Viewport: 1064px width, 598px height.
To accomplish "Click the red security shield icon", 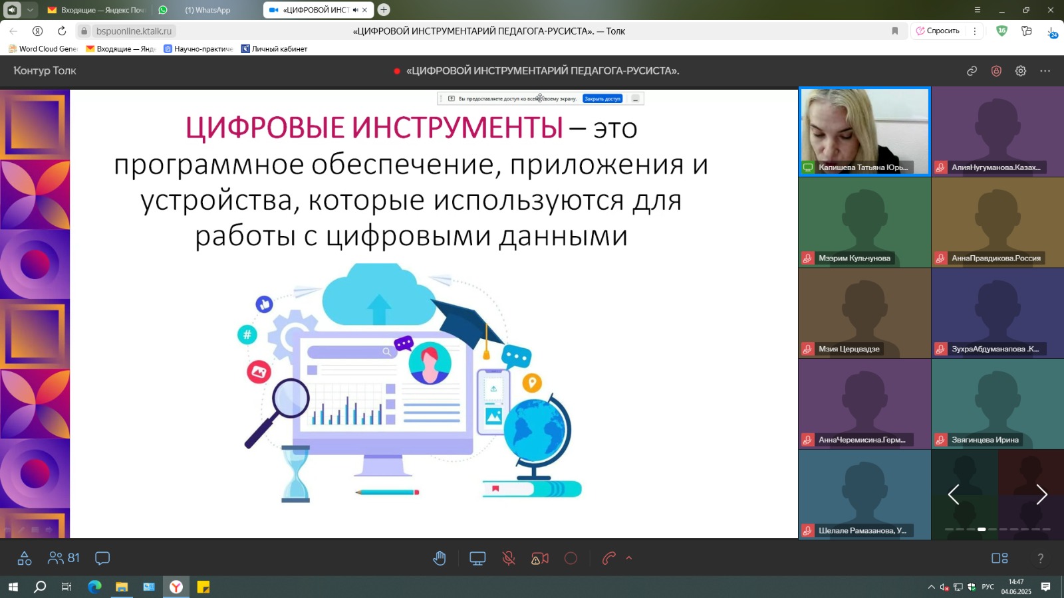I will coord(996,71).
